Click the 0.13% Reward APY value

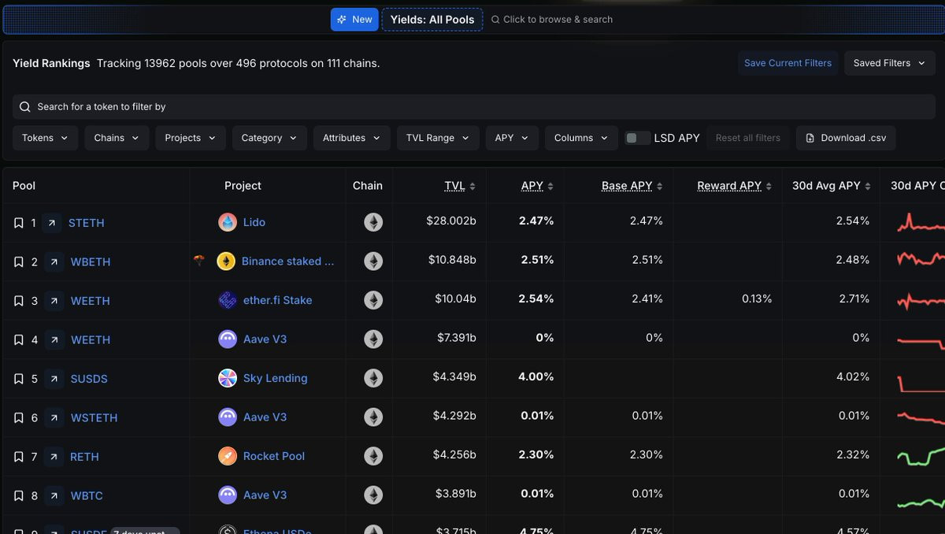coord(757,299)
